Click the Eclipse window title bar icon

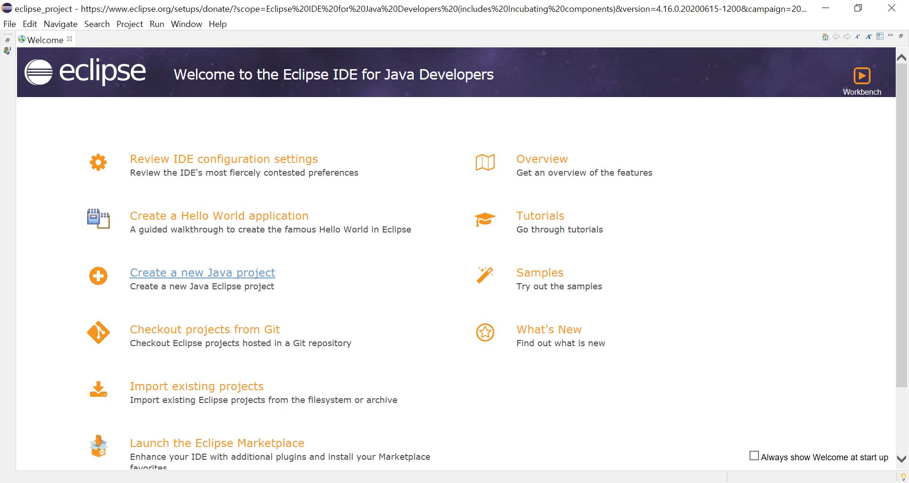coord(7,8)
